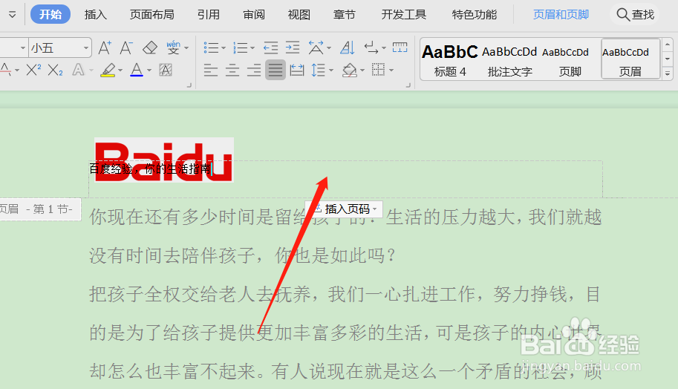The height and width of the screenshot is (389, 678).
Task: Expand the phonetic guide dropdown arrow
Action: (186, 48)
